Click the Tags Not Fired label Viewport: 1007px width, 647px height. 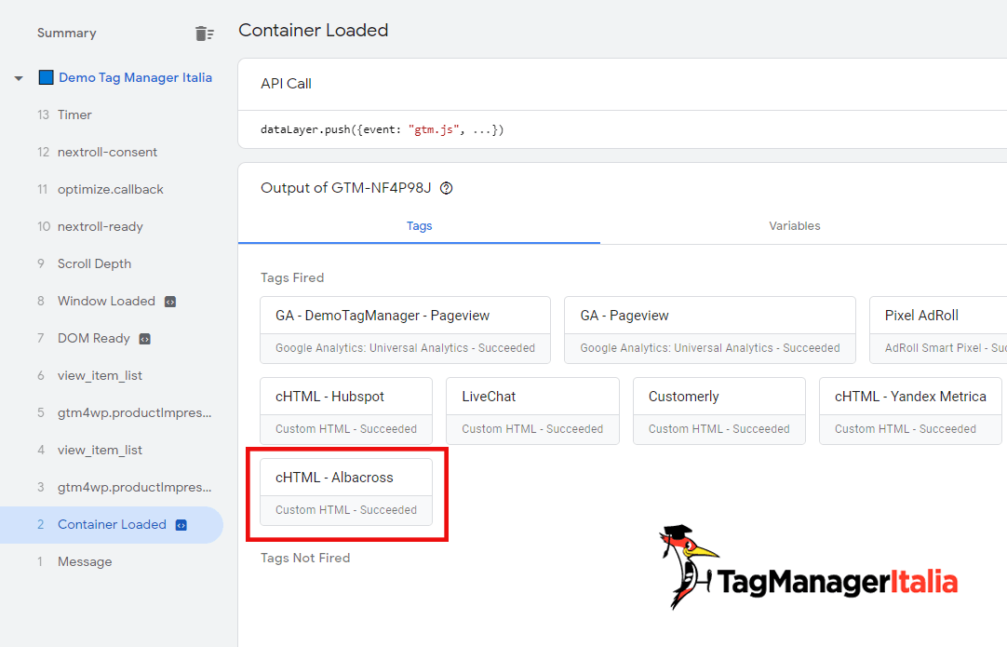(x=305, y=559)
